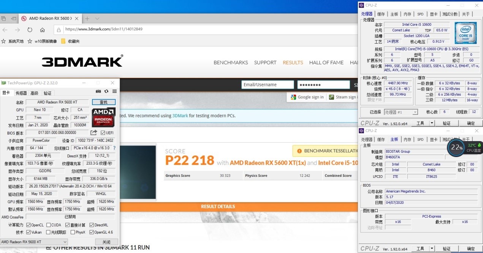Click the Steam icon on the sign-in button

click(332, 97)
